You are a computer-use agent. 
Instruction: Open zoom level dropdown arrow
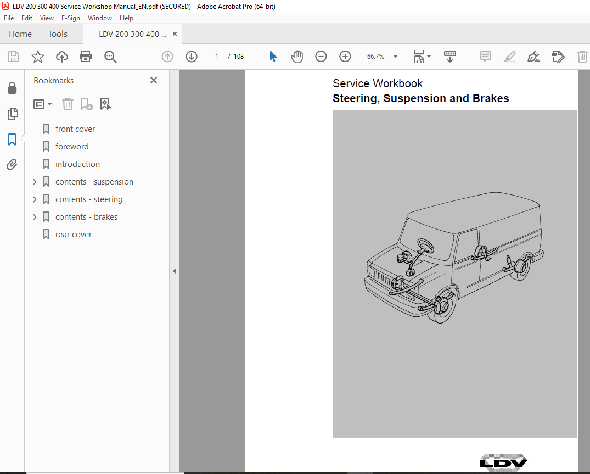coord(396,57)
